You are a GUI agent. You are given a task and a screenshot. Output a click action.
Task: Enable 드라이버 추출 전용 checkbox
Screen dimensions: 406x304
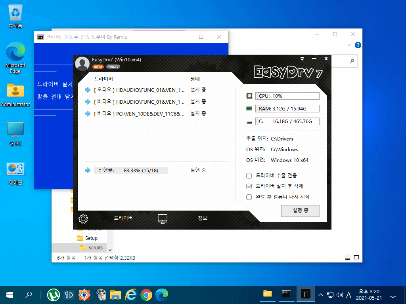(249, 176)
